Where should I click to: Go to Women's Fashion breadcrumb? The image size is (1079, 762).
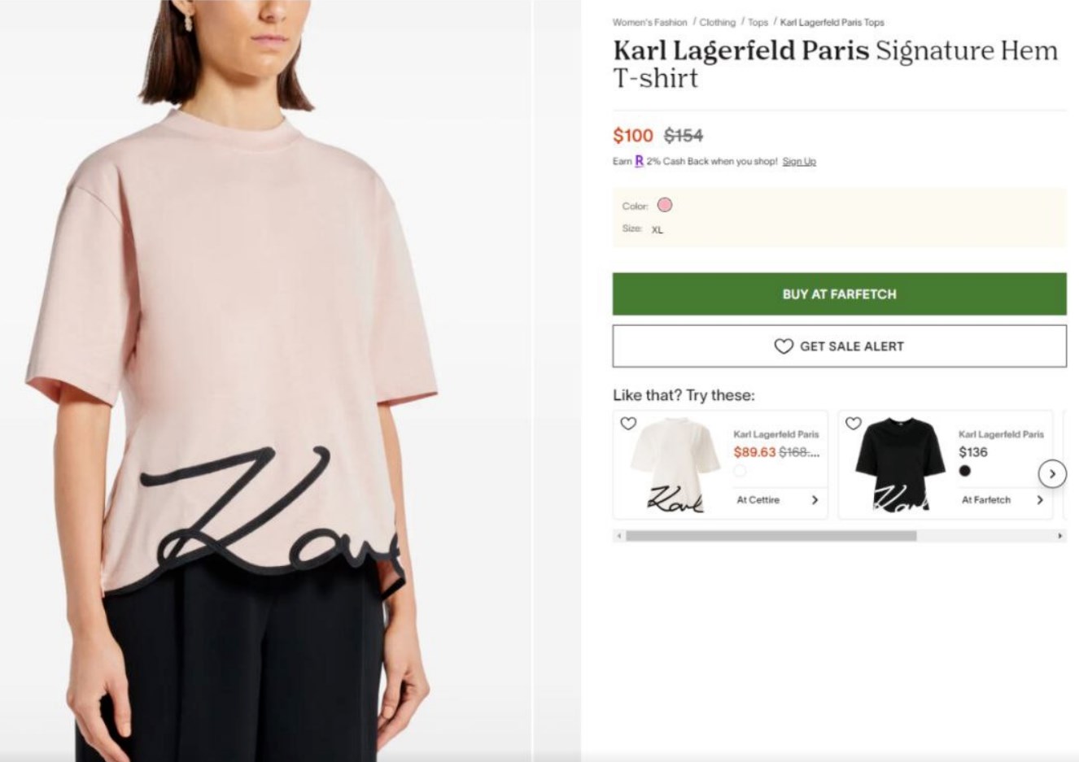649,23
